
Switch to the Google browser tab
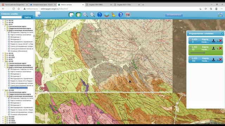[15, 5]
